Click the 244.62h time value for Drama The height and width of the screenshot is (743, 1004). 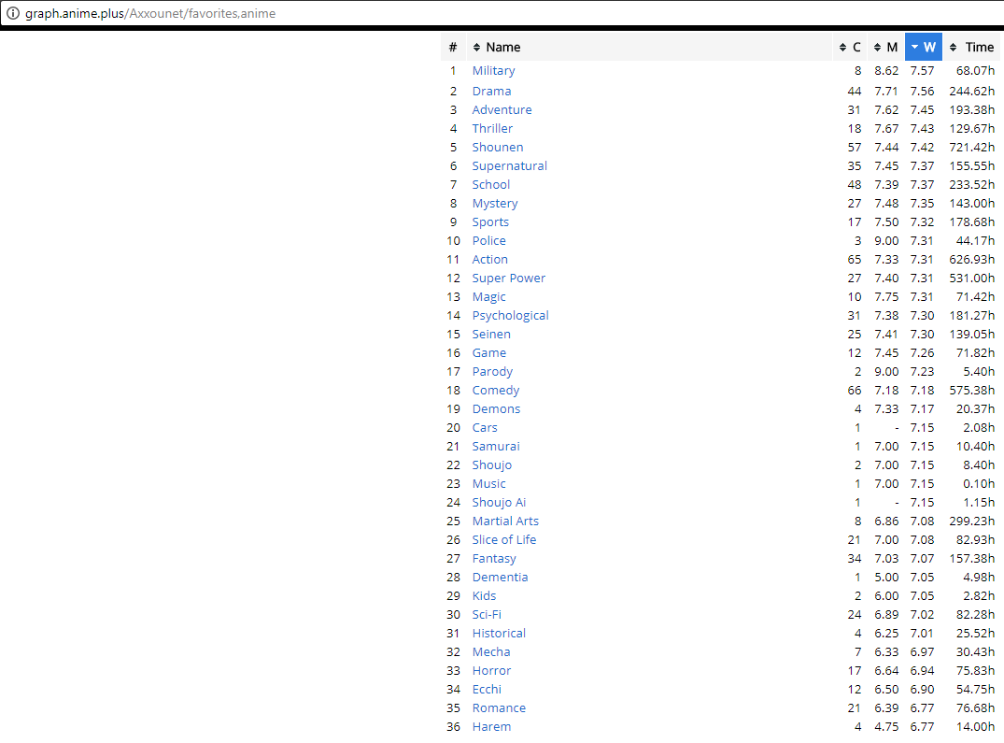tap(971, 91)
